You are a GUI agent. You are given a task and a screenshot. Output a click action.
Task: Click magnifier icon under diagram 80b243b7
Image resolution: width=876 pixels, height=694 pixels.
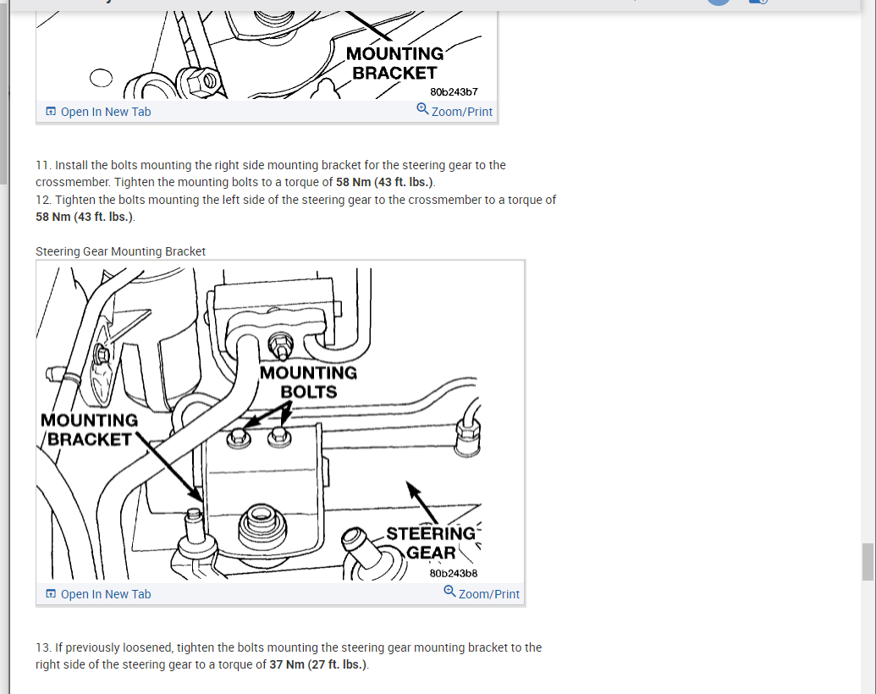coord(422,109)
